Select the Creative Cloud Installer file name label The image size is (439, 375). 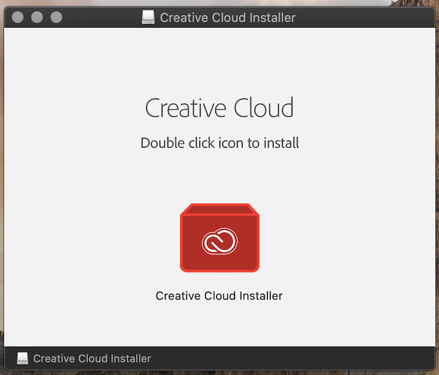coord(219,296)
